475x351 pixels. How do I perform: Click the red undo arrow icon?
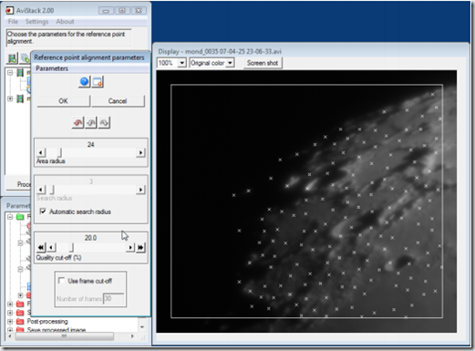pyautogui.click(x=77, y=122)
